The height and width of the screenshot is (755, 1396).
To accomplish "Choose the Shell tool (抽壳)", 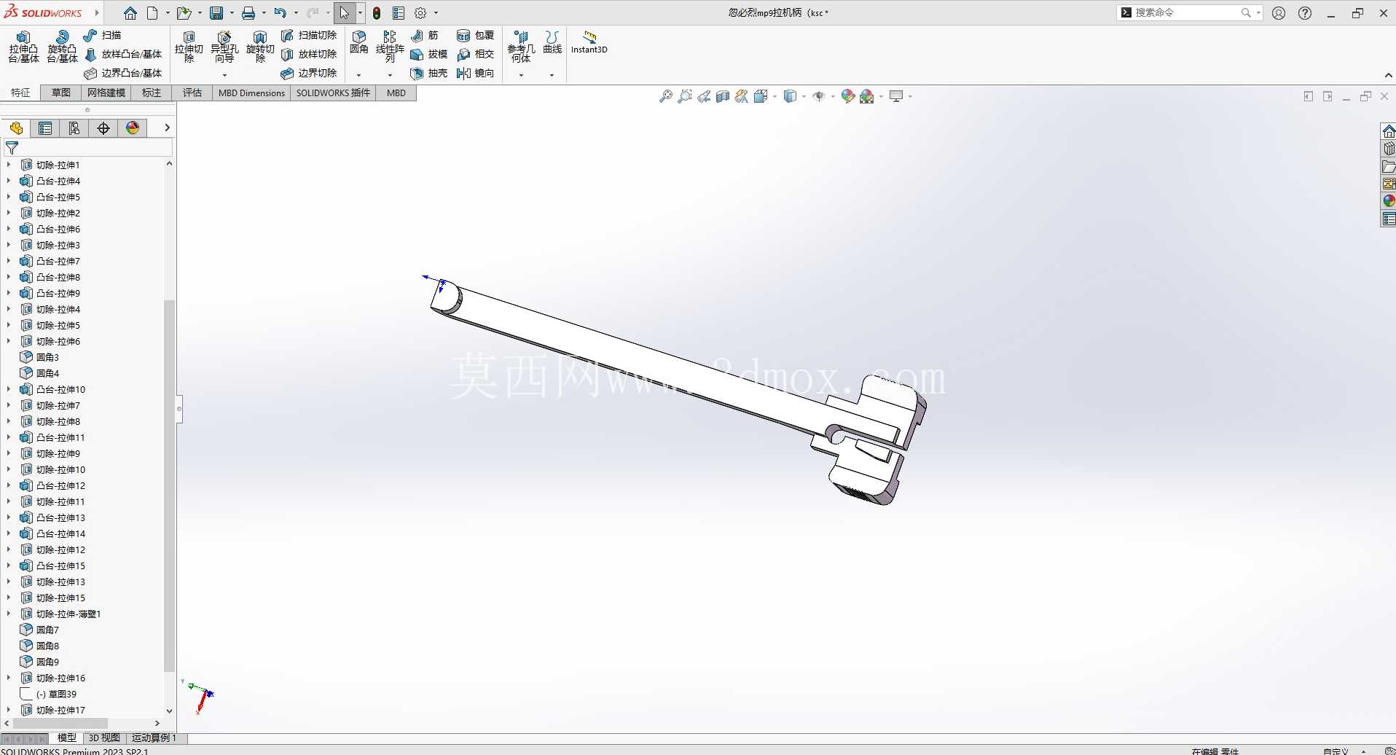I will tap(429, 73).
